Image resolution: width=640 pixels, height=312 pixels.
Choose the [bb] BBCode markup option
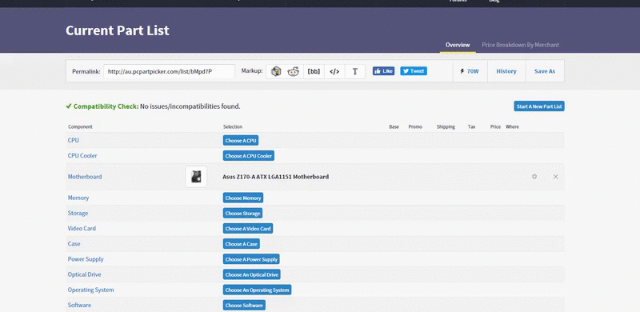point(314,71)
